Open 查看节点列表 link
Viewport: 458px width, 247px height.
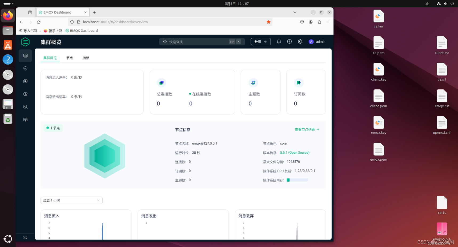[307, 129]
